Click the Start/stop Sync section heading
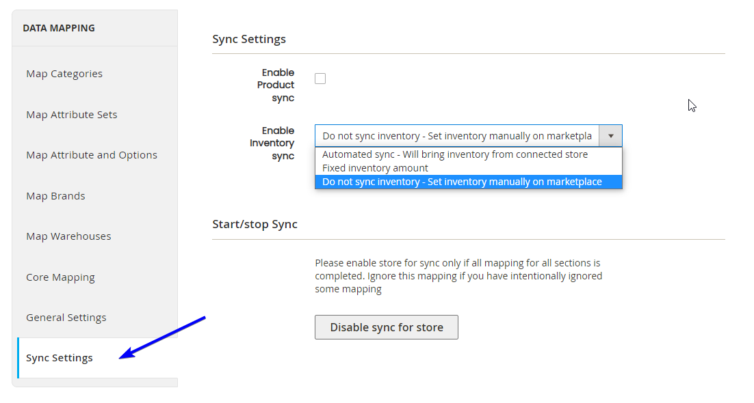754x403 pixels. (x=255, y=224)
